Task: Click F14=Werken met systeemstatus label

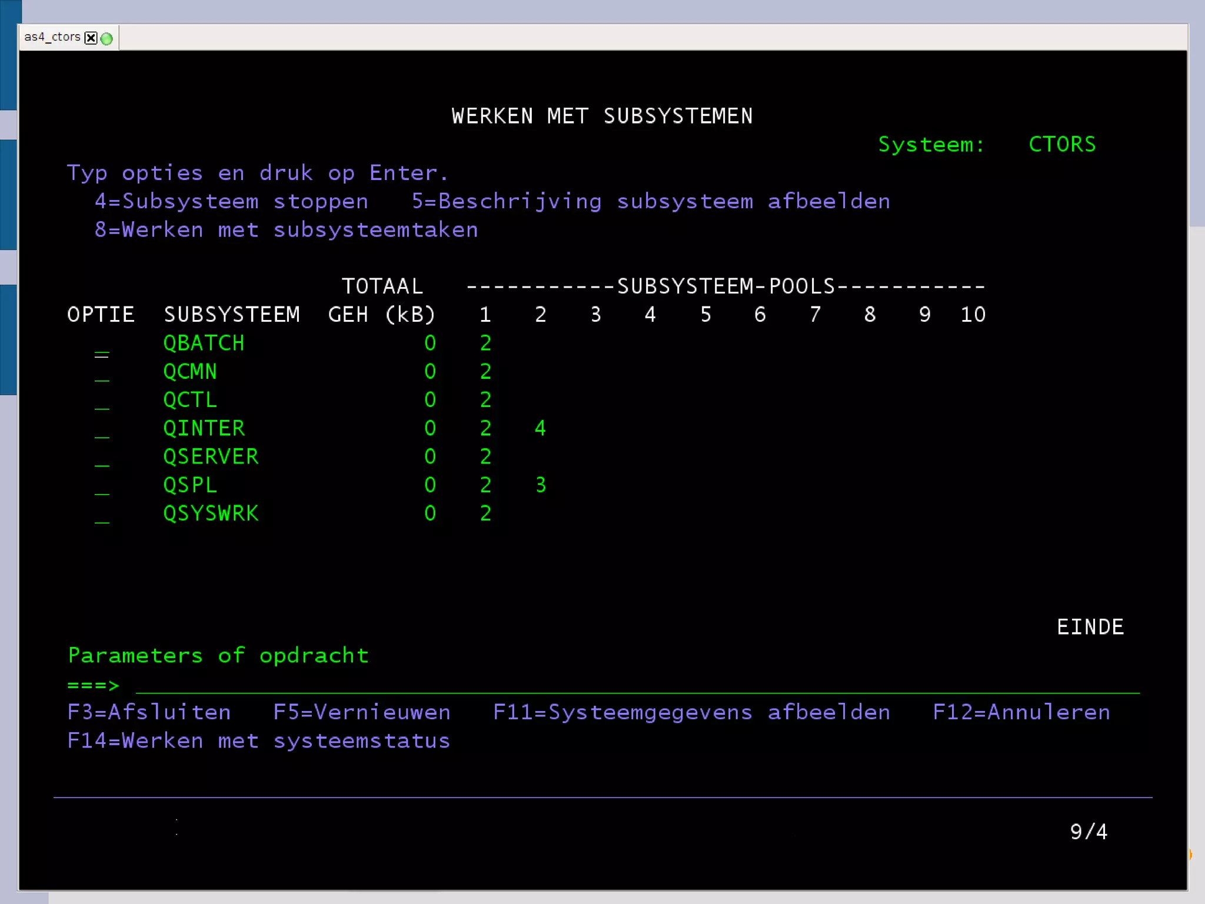Action: pos(259,740)
